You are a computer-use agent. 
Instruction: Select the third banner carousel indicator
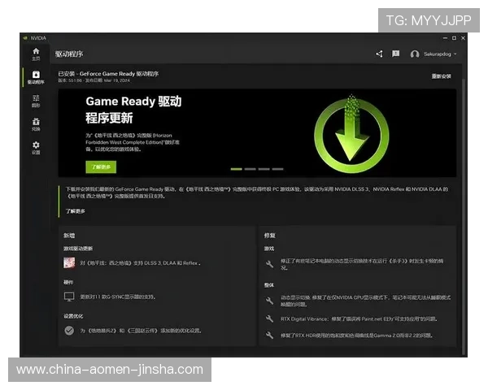coord(264,169)
